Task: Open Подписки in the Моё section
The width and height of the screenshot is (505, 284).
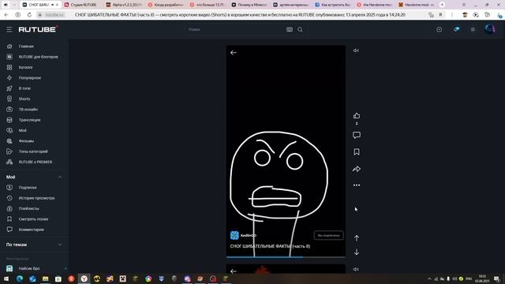Action: point(28,188)
